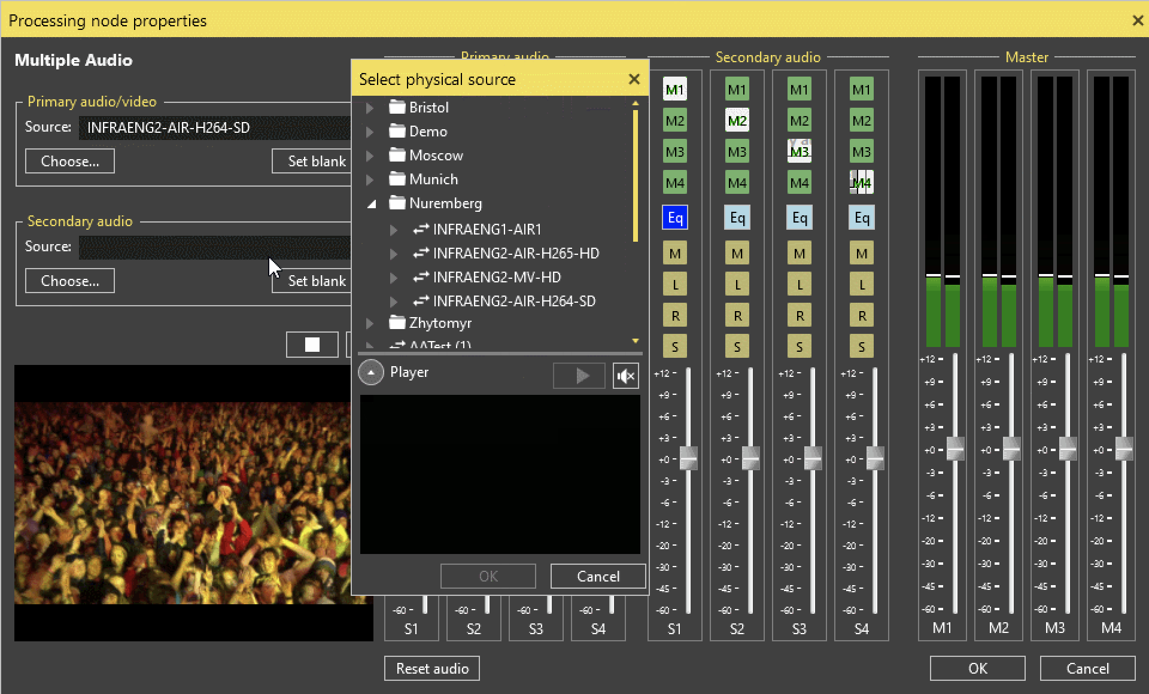Collapse the Player panel with round arrow

[x=371, y=373]
